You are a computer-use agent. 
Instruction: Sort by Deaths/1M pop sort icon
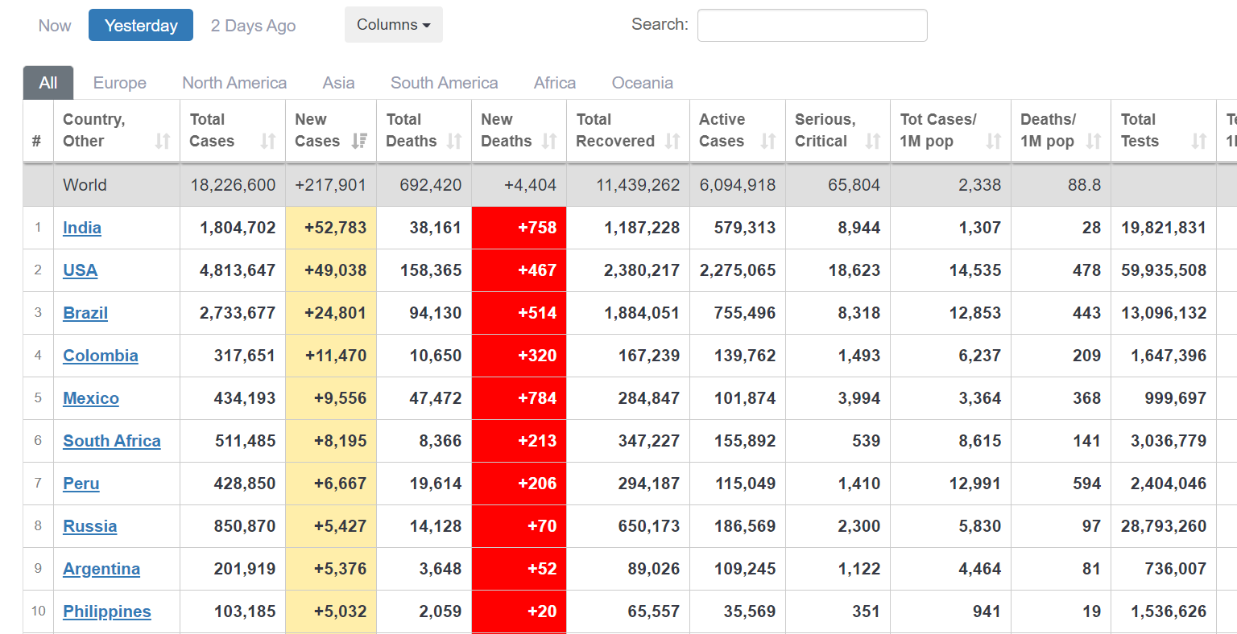pos(1094,142)
